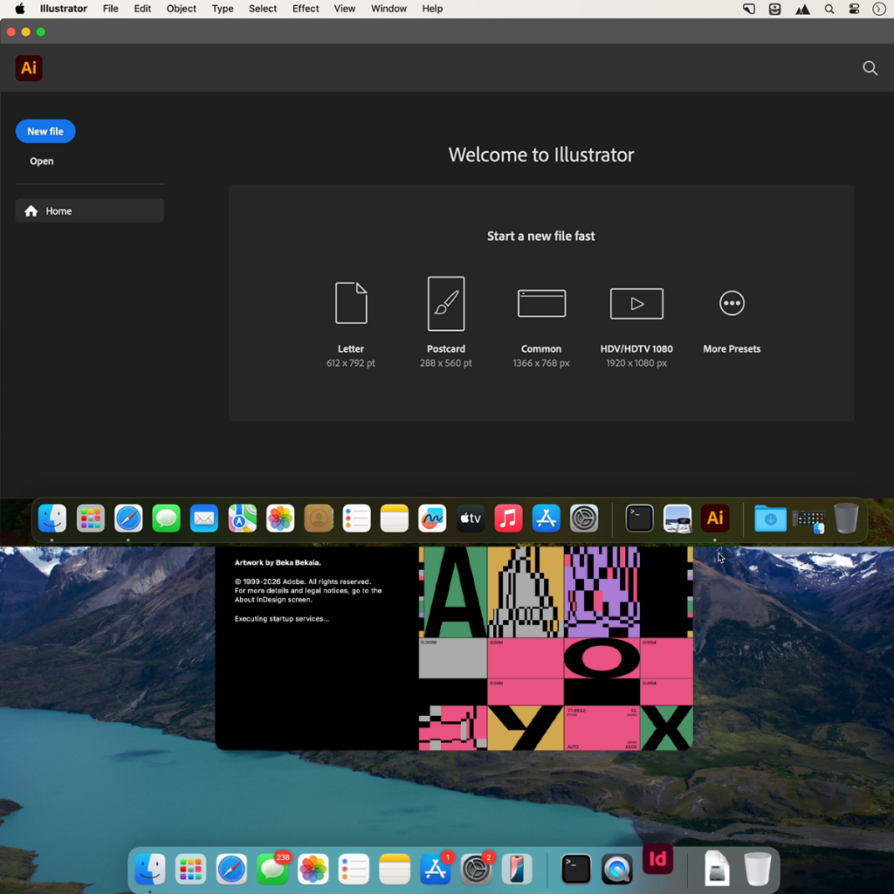Launch InDesign Id icon in lower dock
Screen dimensions: 894x894
(x=657, y=859)
